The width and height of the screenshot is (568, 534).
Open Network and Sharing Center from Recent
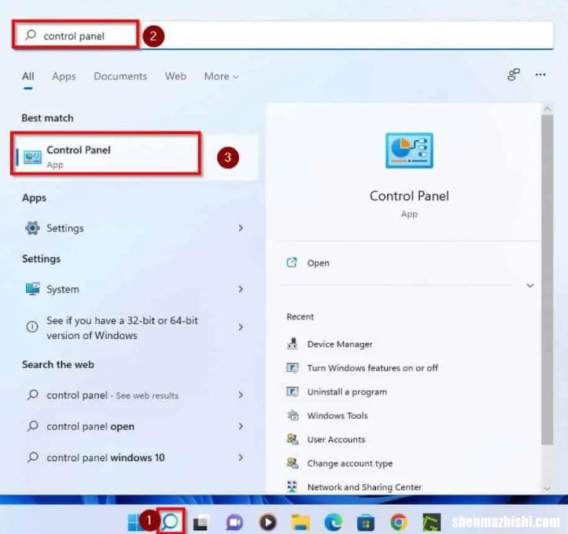pyautogui.click(x=364, y=487)
